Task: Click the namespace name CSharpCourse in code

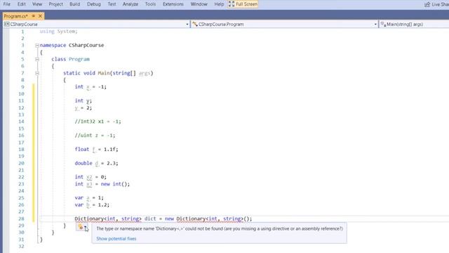Action: pos(86,45)
